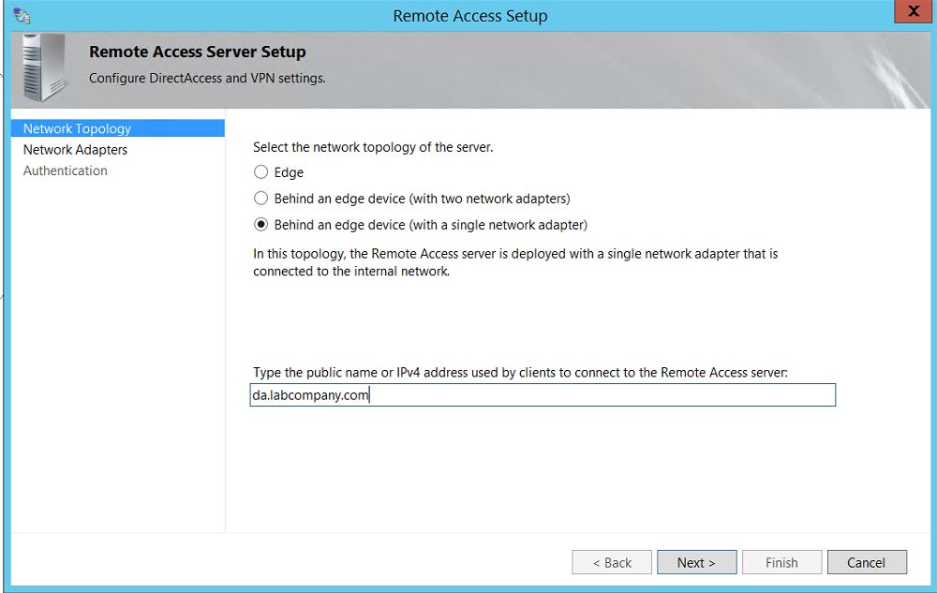The width and height of the screenshot is (937, 593).
Task: Click the server tower icon in header
Action: point(43,67)
